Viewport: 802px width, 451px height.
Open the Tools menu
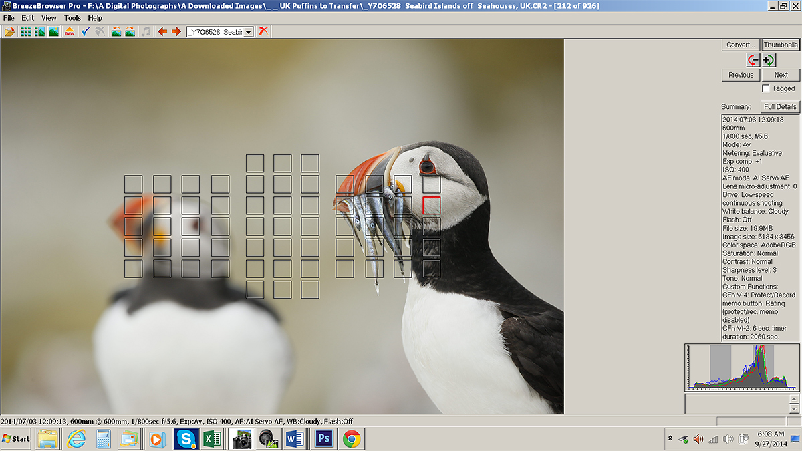point(72,18)
